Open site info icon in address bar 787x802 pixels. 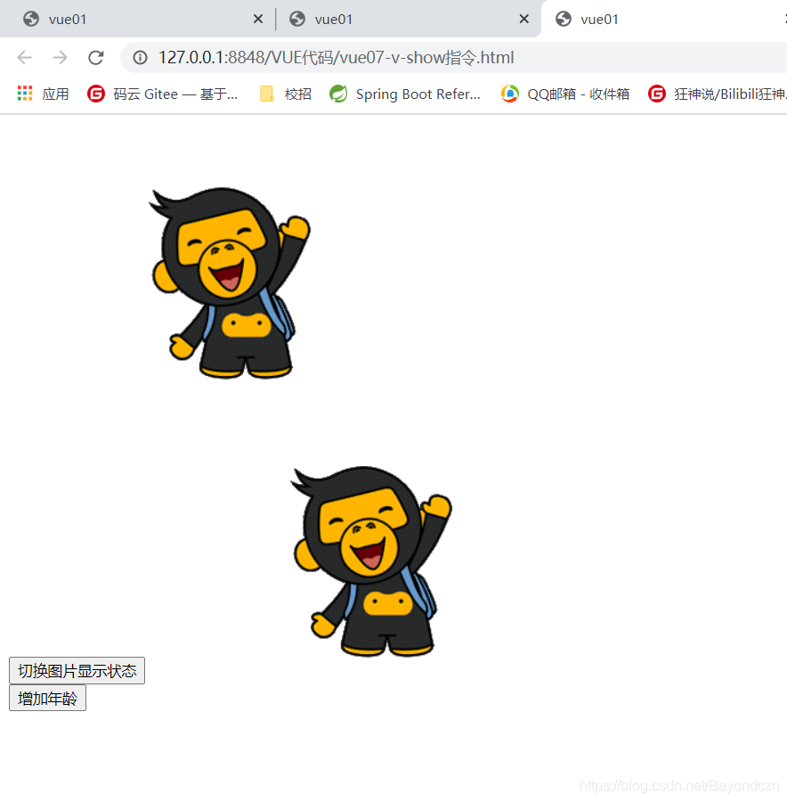pos(140,57)
